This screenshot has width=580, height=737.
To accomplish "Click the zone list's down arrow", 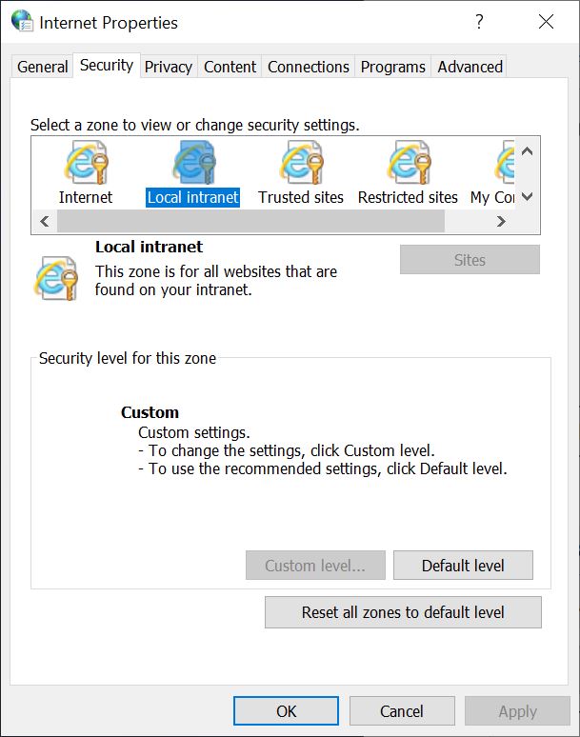I will 528,196.
